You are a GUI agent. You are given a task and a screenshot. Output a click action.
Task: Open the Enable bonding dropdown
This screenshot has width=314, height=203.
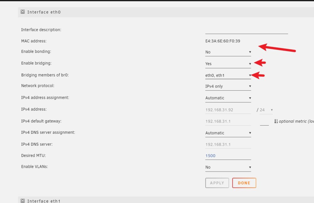pos(228,52)
